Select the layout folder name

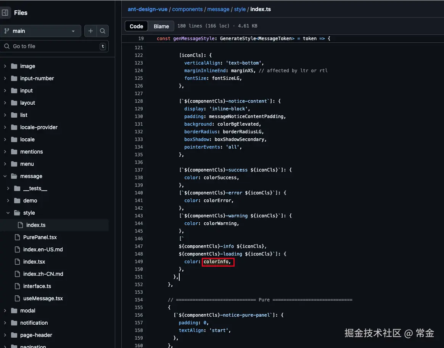(x=27, y=103)
